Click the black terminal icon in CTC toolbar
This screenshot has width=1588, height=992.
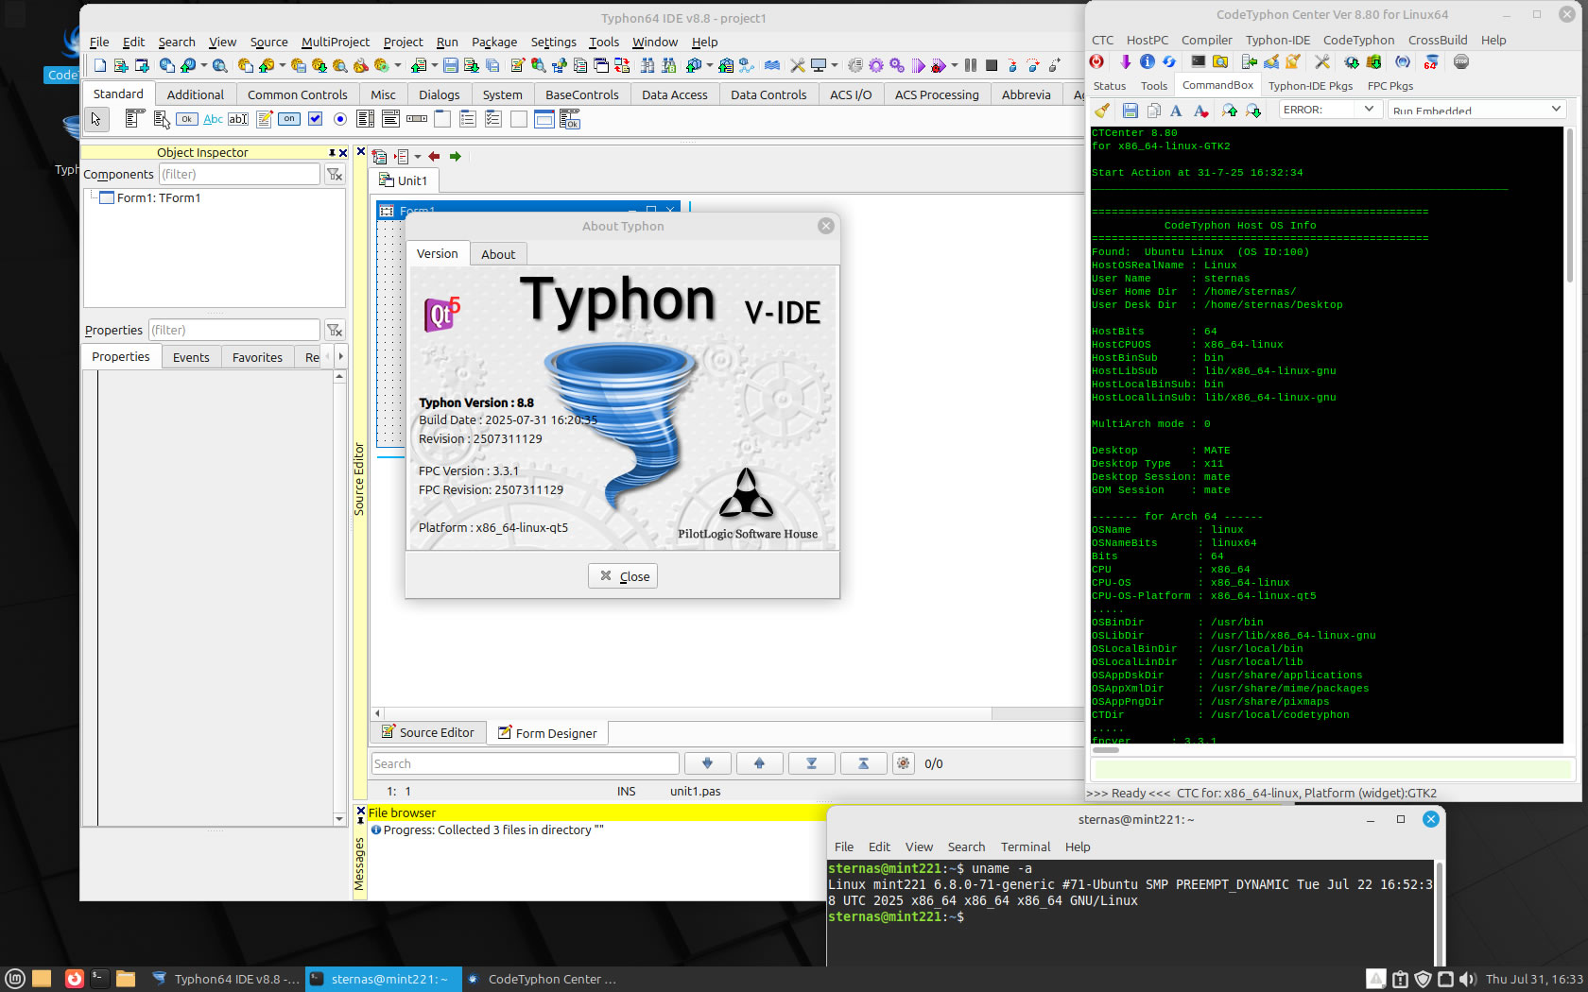point(1198,61)
